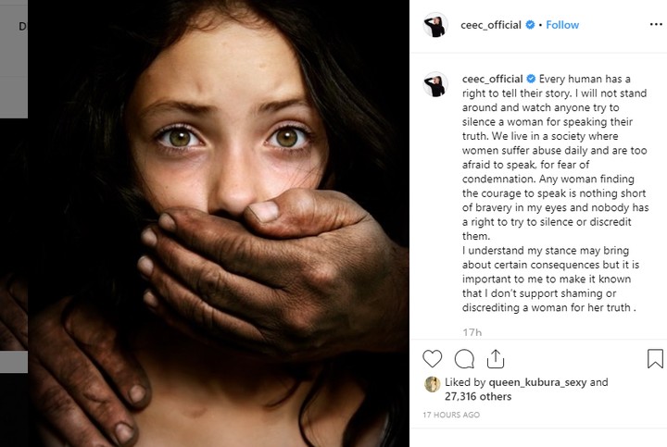
Task: Open the liker's small avatar next to 'Liked by'
Action: (431, 383)
